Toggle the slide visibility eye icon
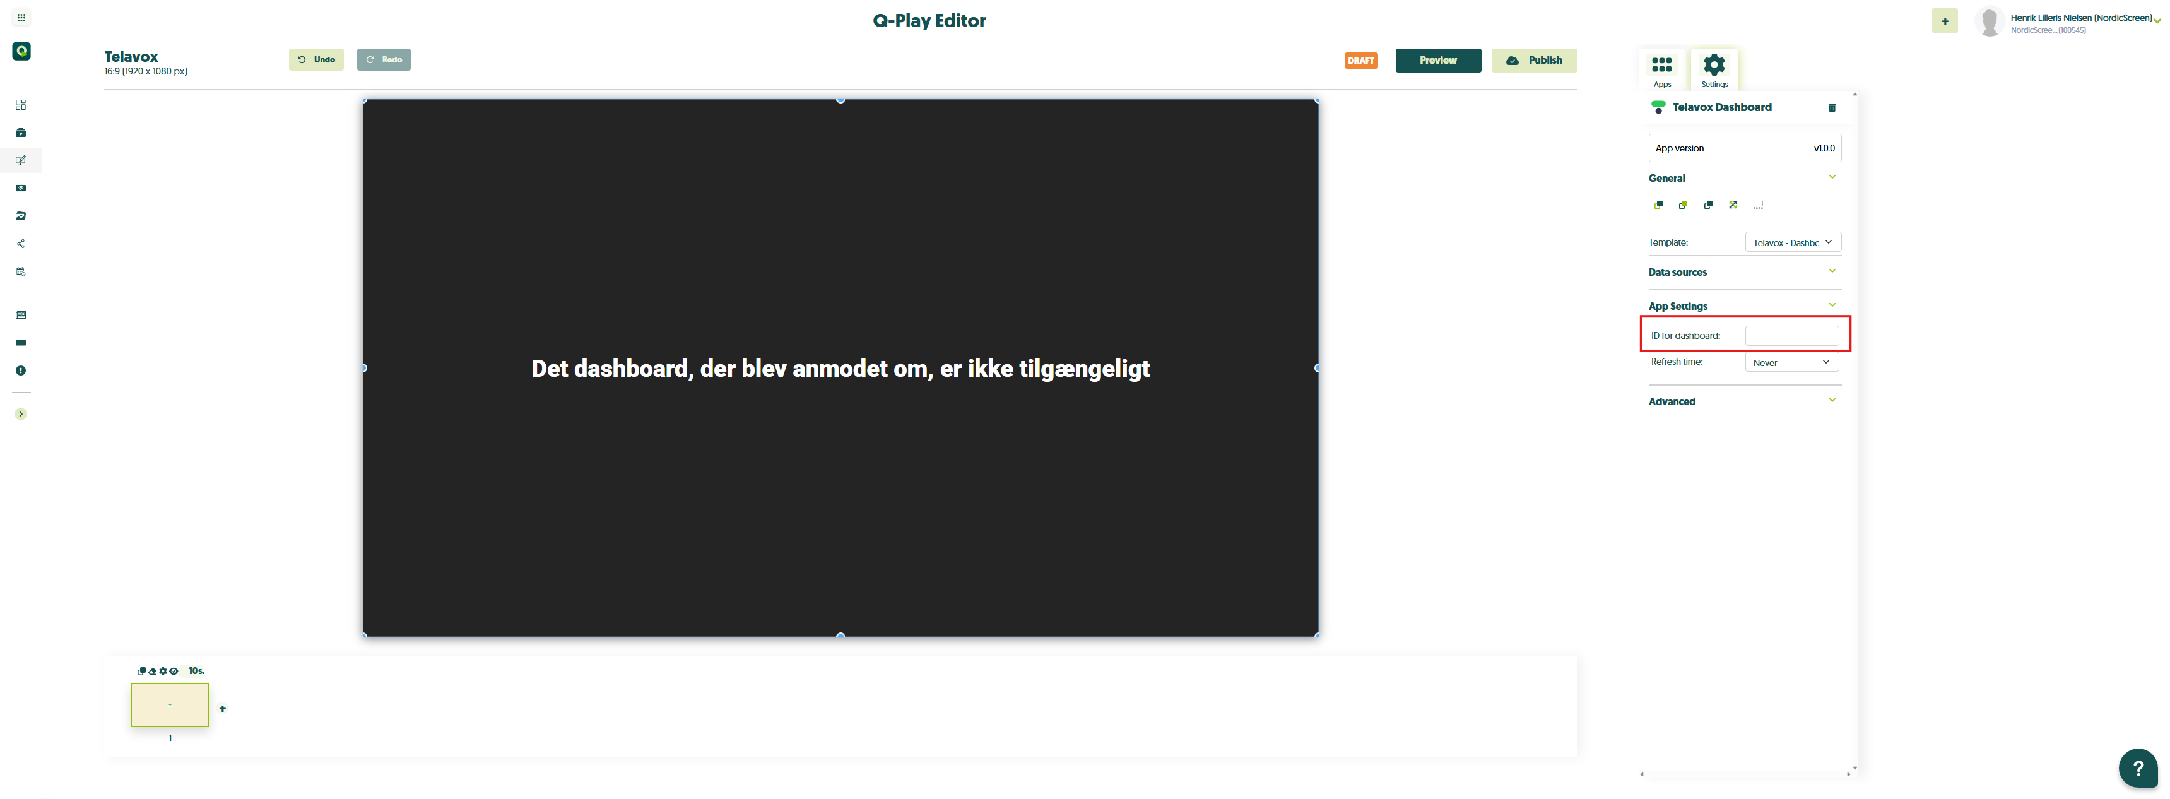Image resolution: width=2170 pixels, height=799 pixels. [174, 672]
